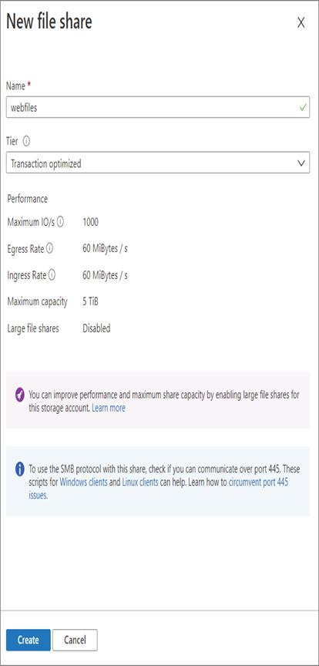Close the New file share panel

301,23
